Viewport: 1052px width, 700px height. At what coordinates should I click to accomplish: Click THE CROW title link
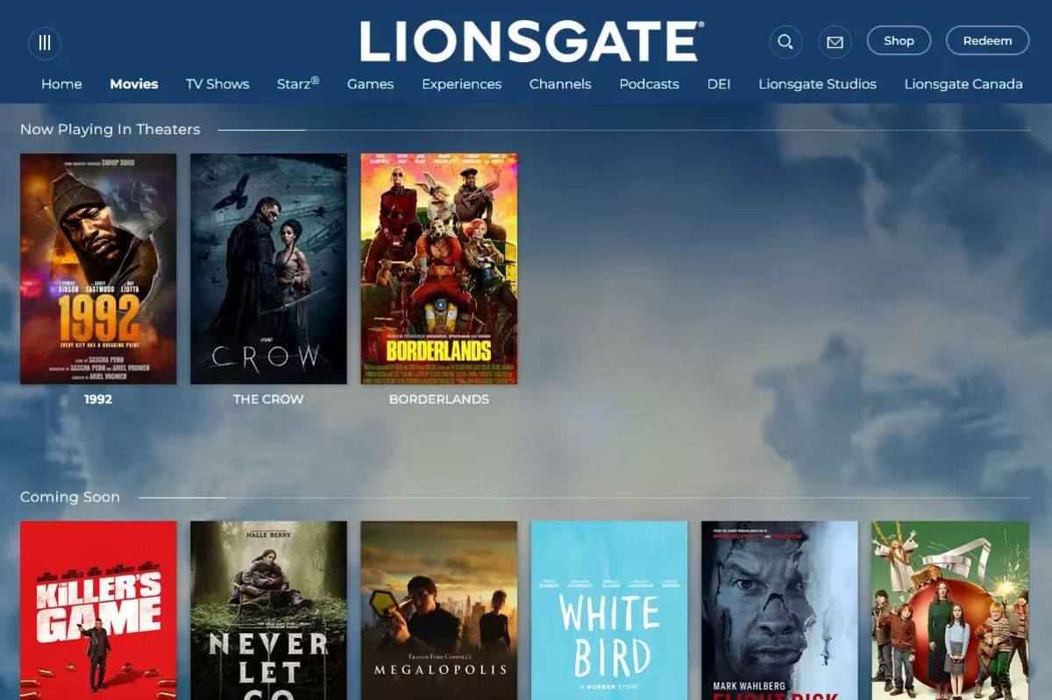[268, 399]
